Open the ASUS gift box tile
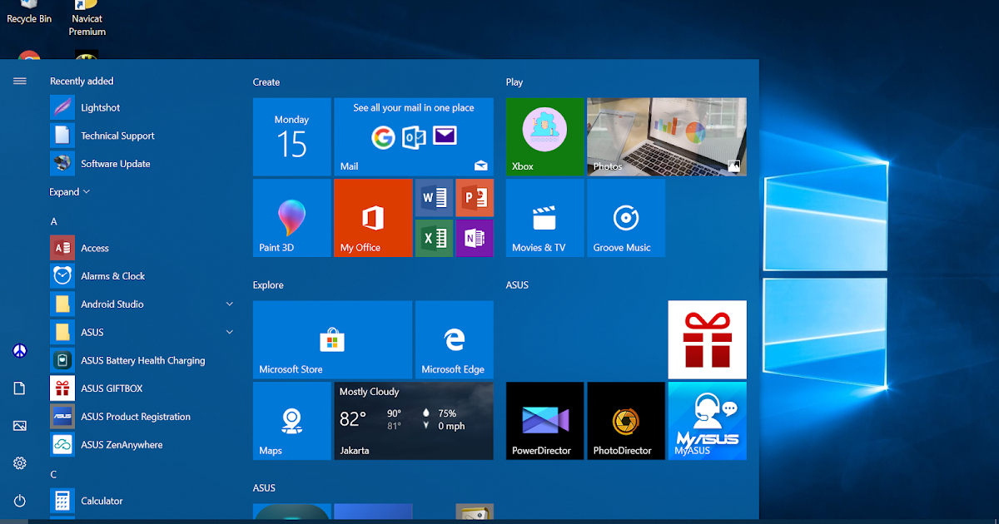This screenshot has height=524, width=999. (x=708, y=340)
